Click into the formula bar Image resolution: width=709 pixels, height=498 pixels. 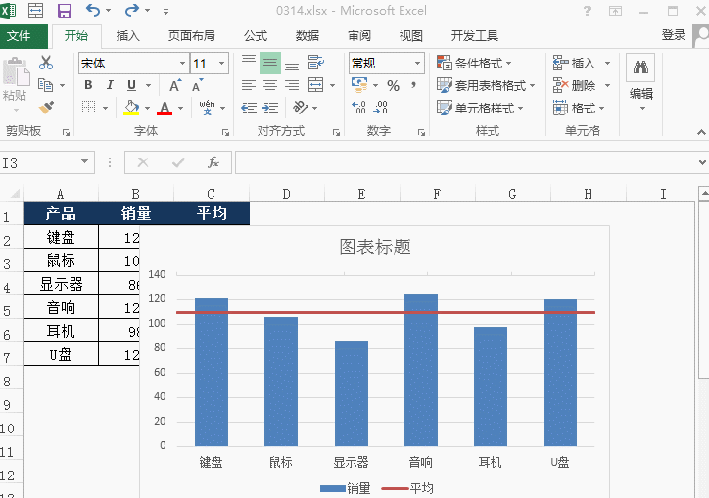pos(466,162)
